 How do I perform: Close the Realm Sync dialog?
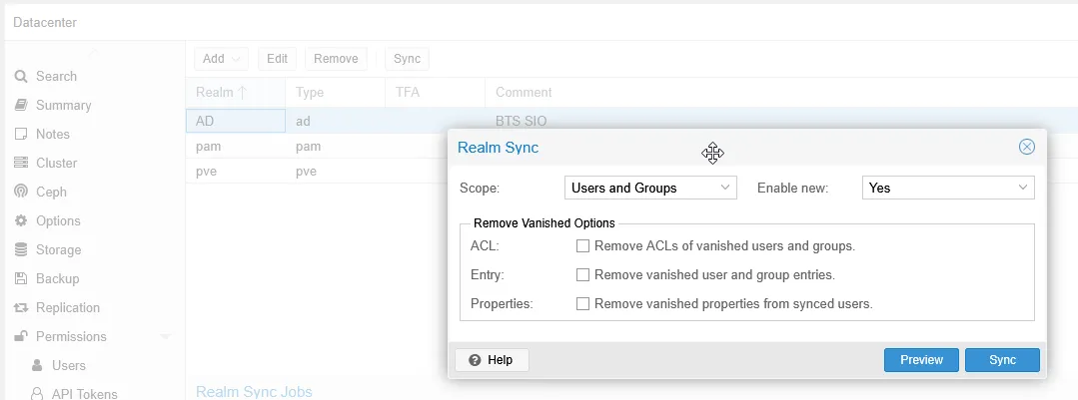pos(1026,148)
